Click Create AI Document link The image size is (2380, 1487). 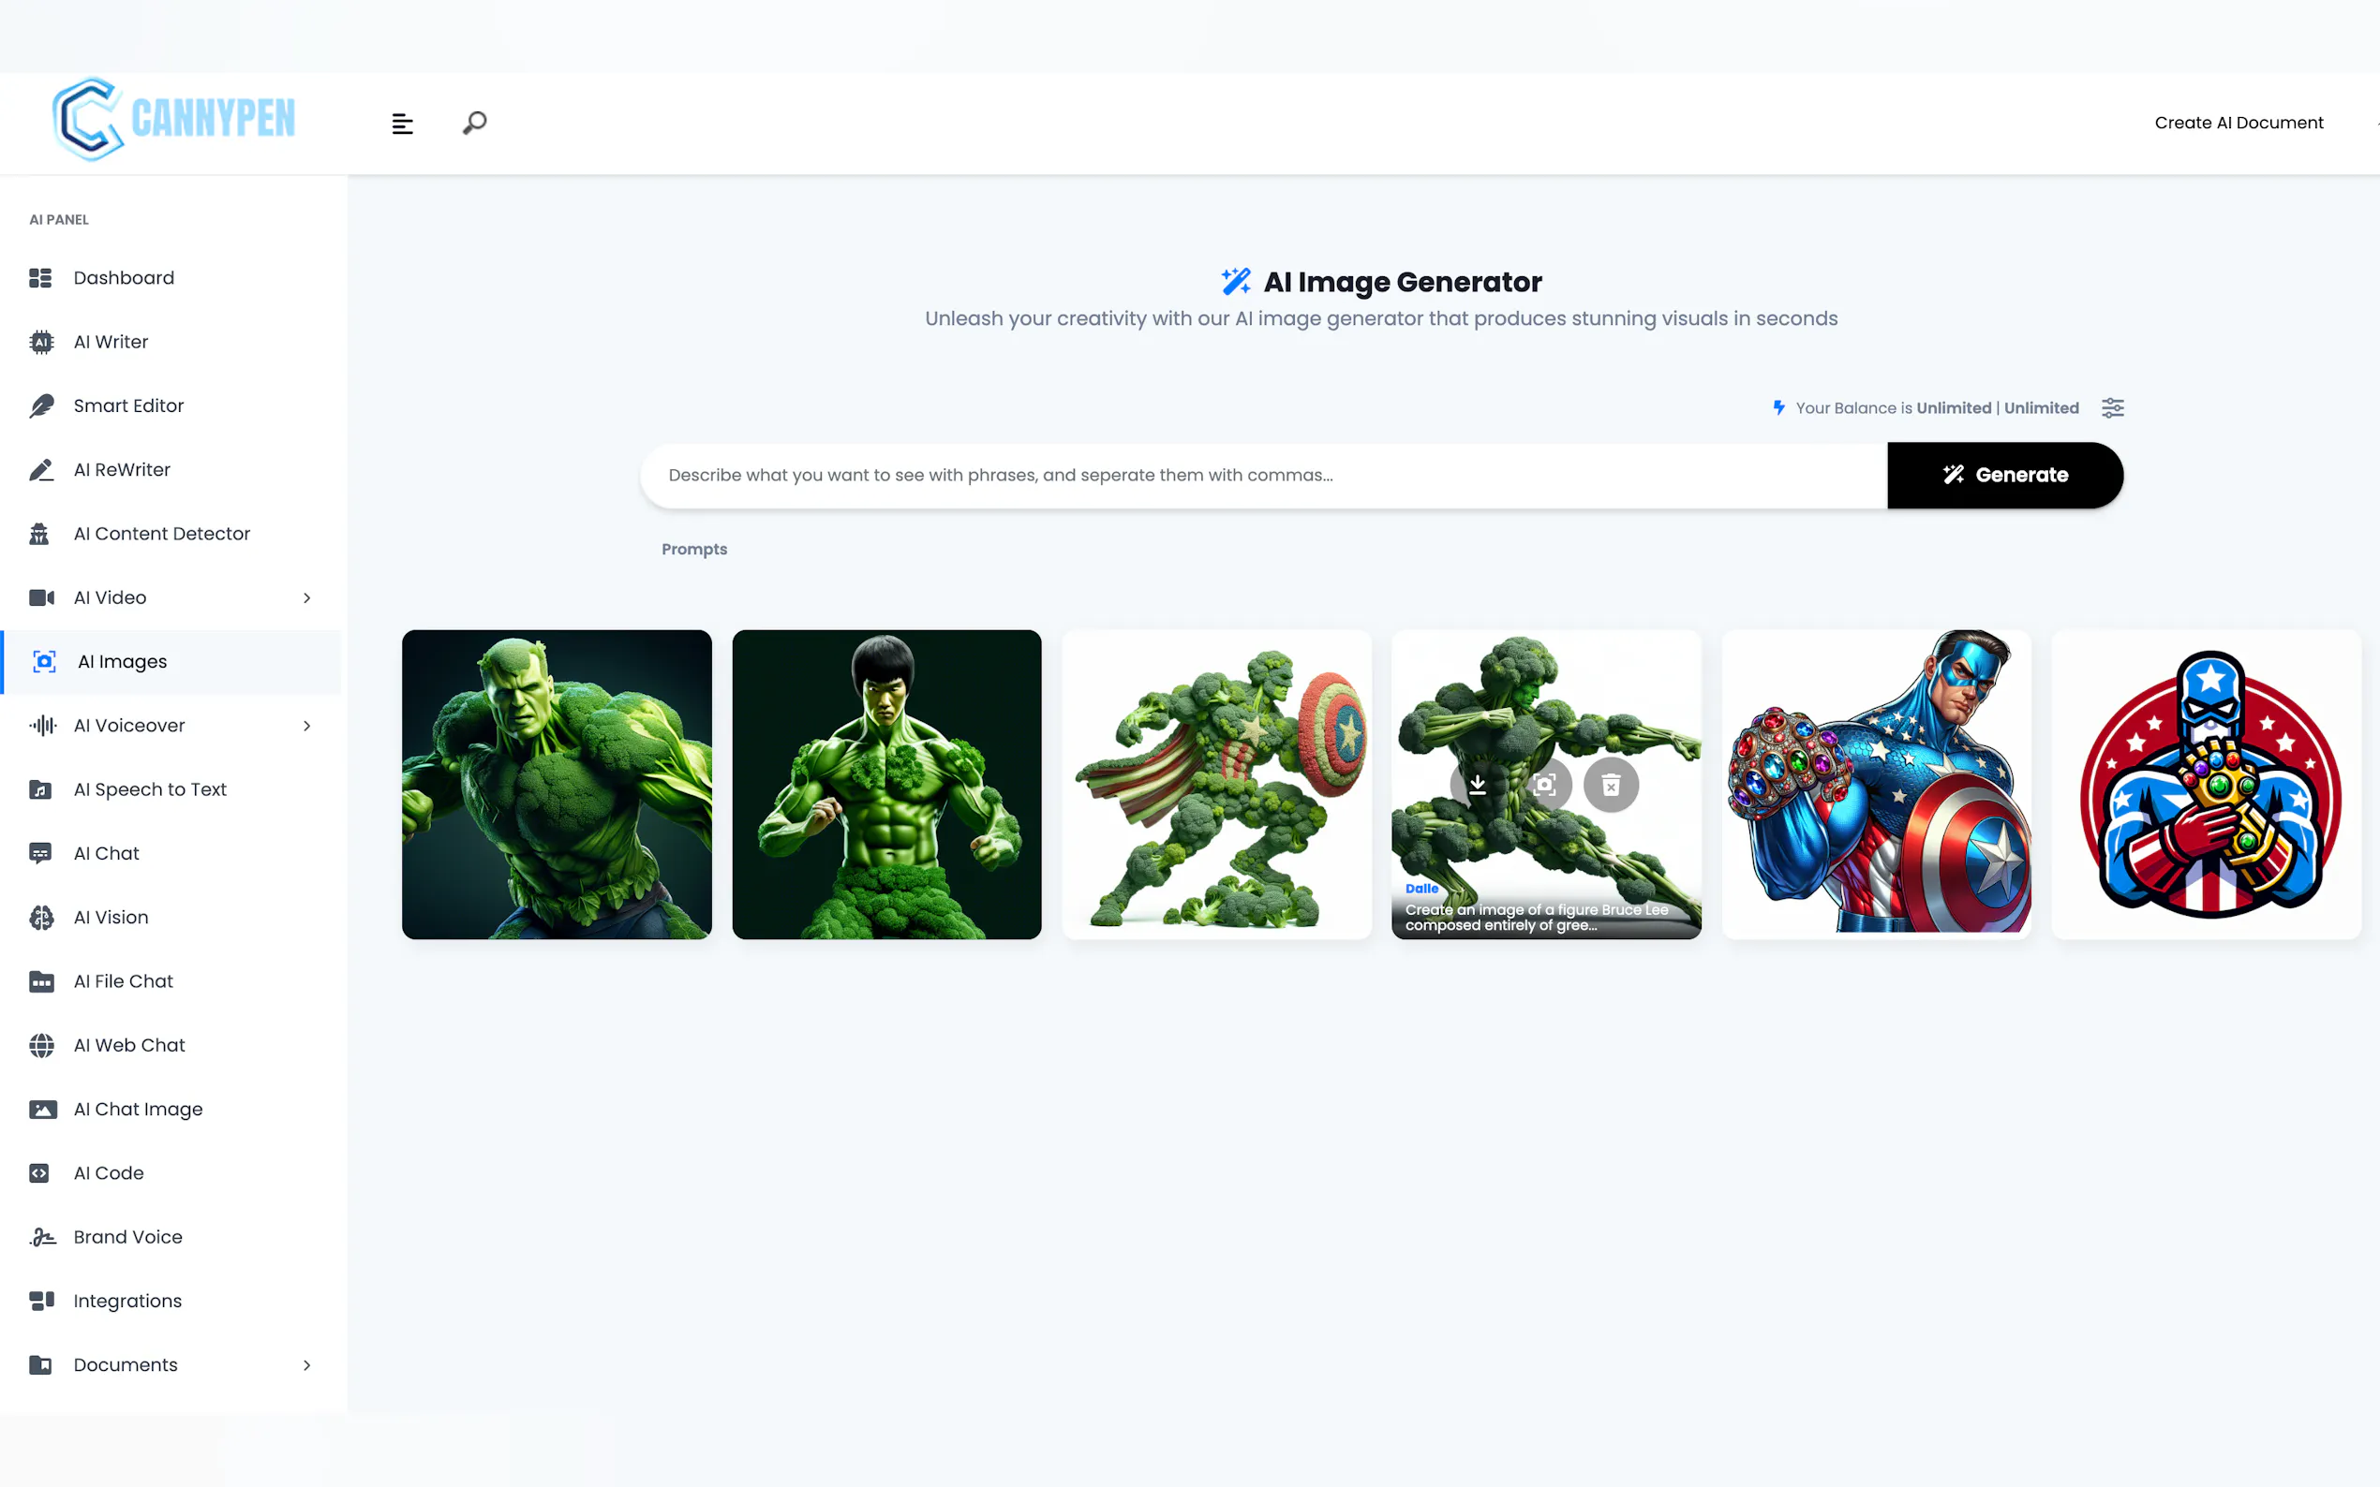pos(2239,123)
